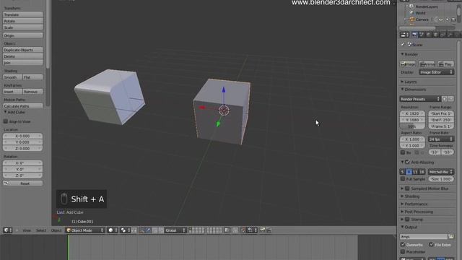Click the output path field
The width and height of the screenshot is (462, 260).
(x=424, y=236)
